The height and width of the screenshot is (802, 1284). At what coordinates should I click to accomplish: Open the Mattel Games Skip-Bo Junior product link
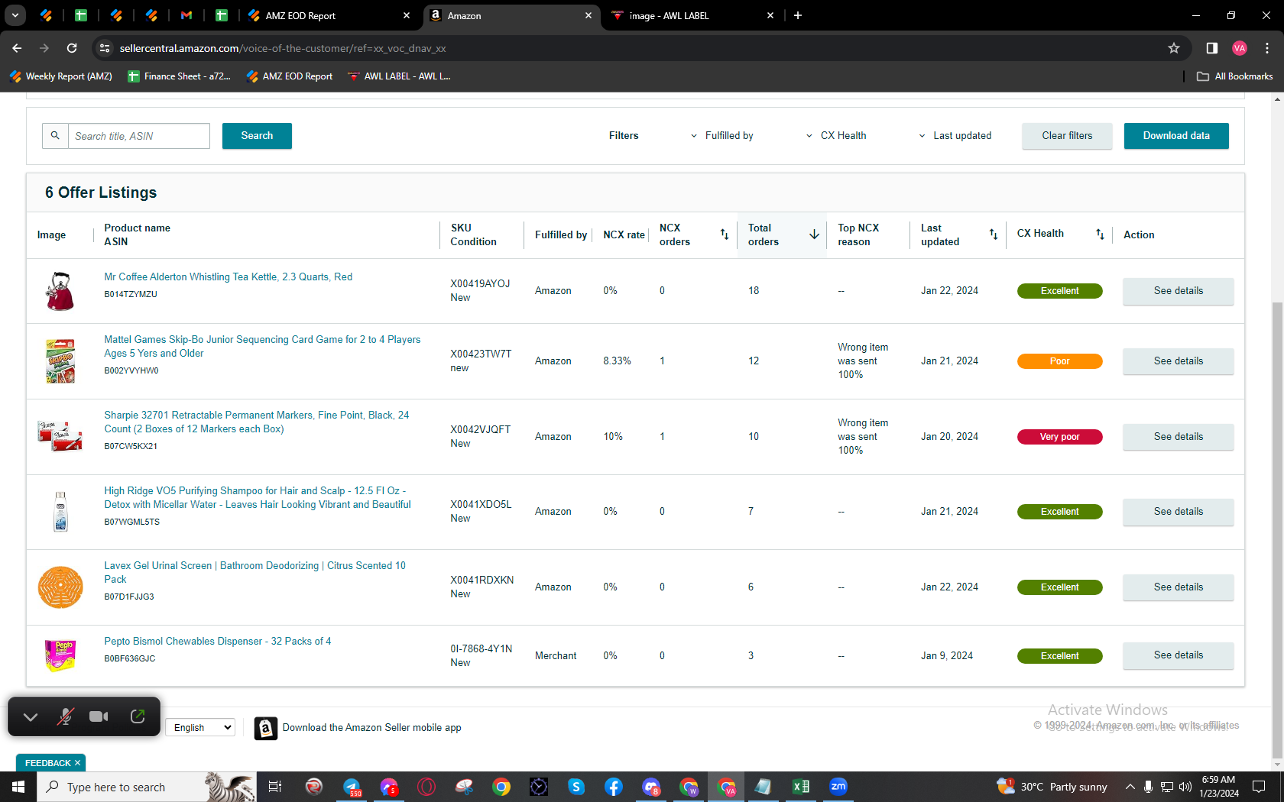tap(262, 347)
